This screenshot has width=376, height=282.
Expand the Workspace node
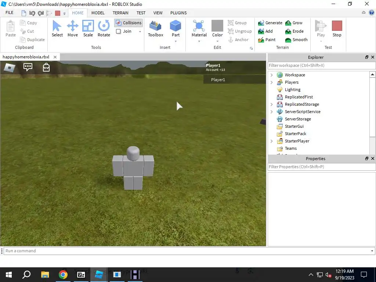272,75
